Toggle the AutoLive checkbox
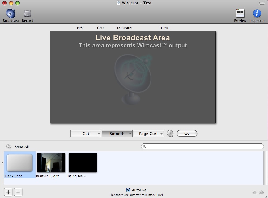This screenshot has width=268, height=198. 128,190
